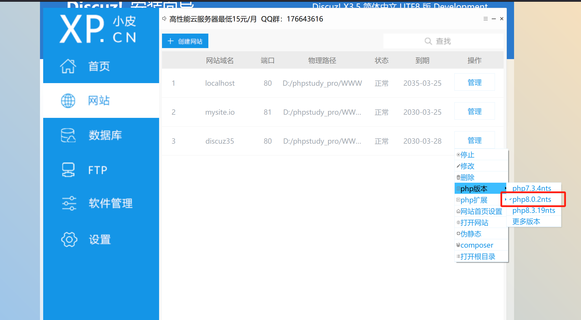This screenshot has width=581, height=320.
Task: Click the database cloud icon
Action: point(68,135)
